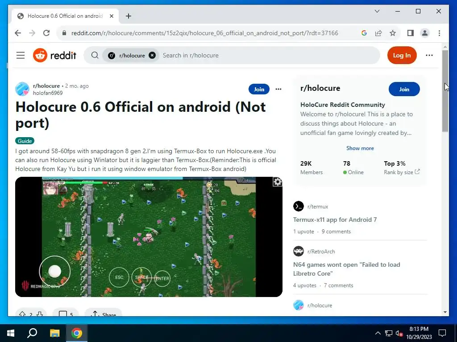Click the URL address bar

[x=204, y=33]
